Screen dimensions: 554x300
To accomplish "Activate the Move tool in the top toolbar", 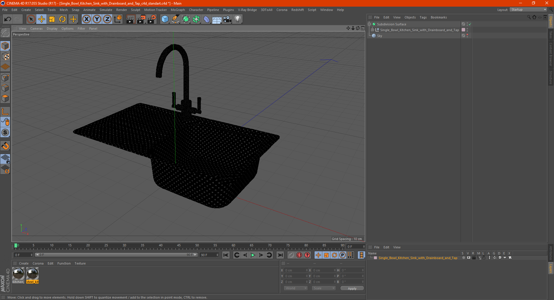I will [x=42, y=19].
